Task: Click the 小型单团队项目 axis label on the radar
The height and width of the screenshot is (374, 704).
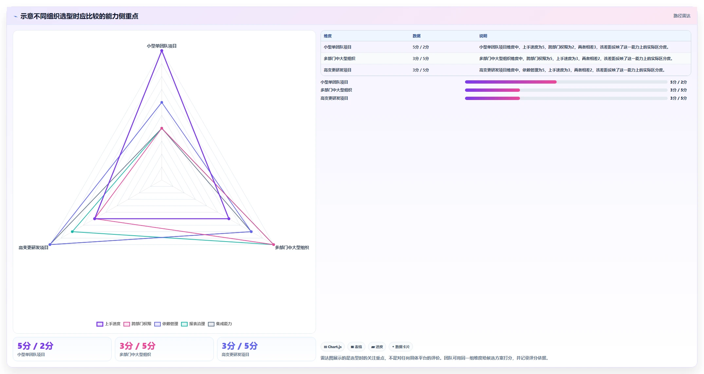Action: pos(162,46)
